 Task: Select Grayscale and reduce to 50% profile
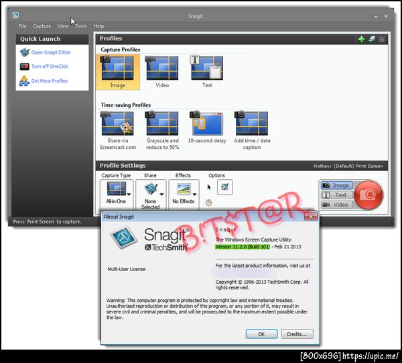[162, 130]
